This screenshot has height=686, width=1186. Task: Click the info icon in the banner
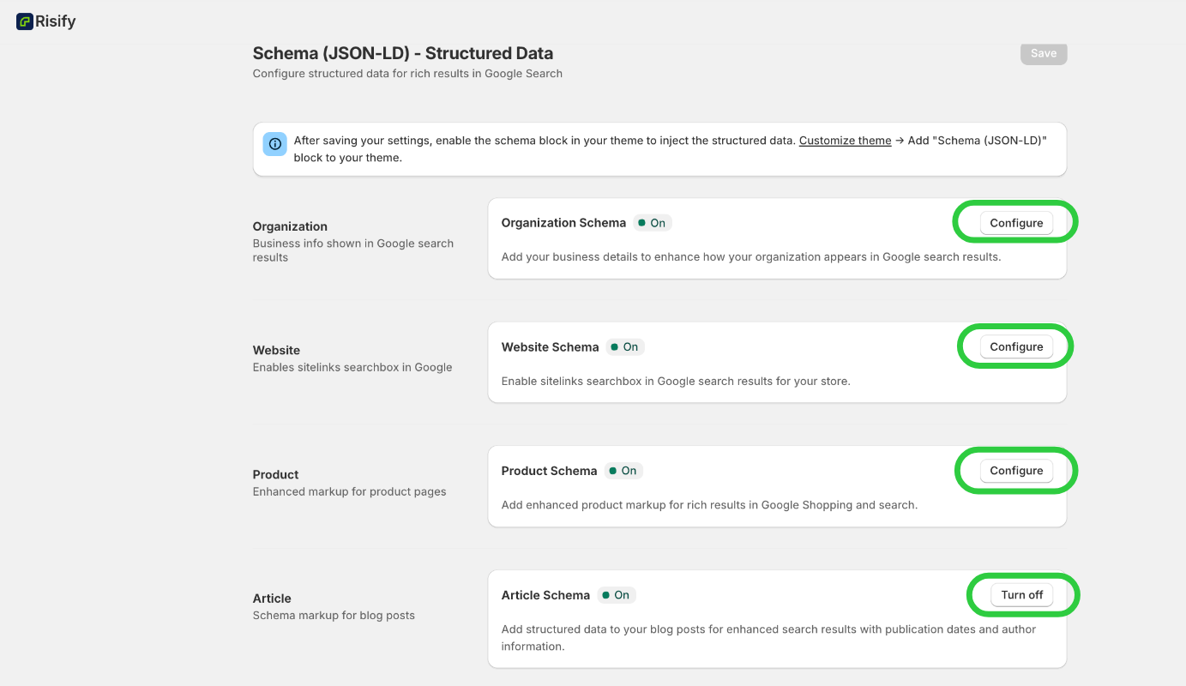[274, 144]
